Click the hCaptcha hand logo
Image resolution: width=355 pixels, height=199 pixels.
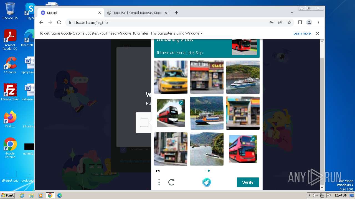click(x=207, y=182)
